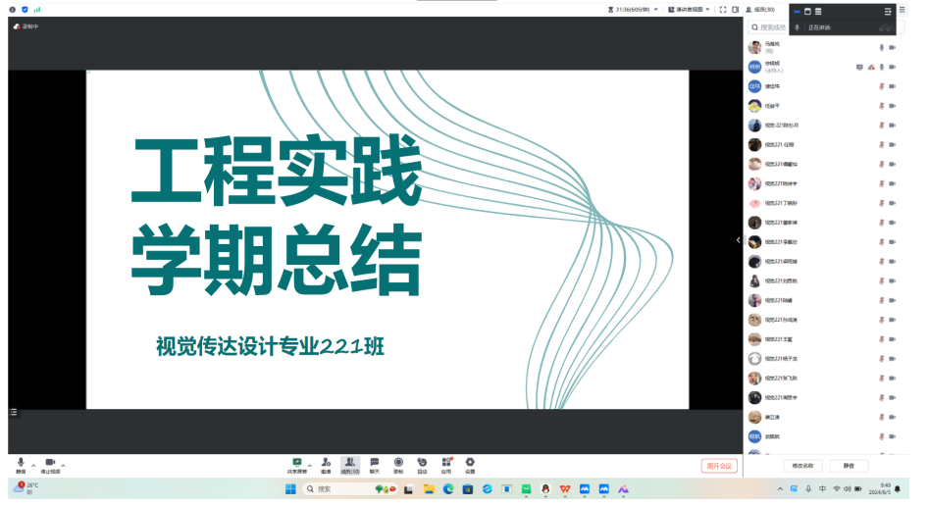The image size is (928, 507).
Task: Click the full screen icon in top bar
Action: click(723, 10)
